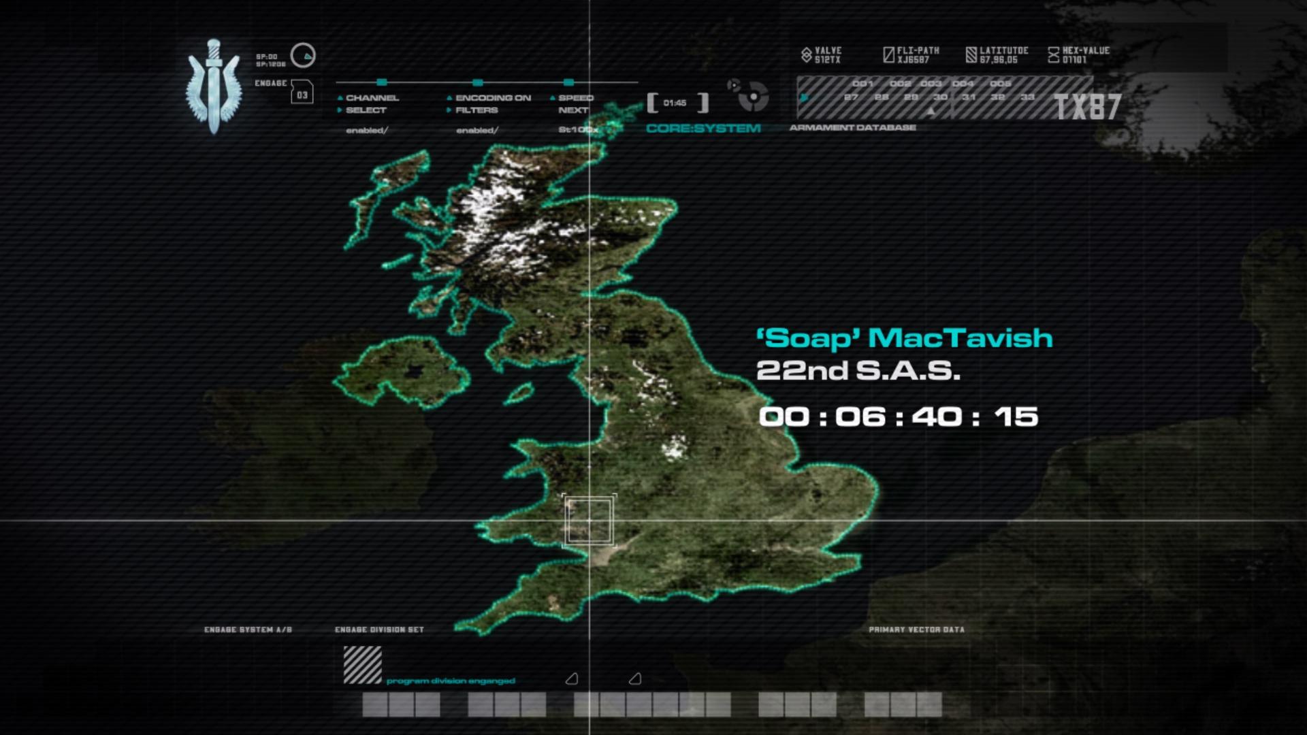Image resolution: width=1307 pixels, height=735 pixels.
Task: Select number 003 in armament strip
Action: click(931, 84)
